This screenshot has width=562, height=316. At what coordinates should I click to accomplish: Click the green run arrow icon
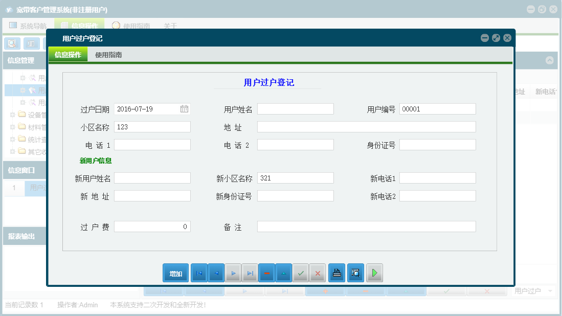coord(374,273)
